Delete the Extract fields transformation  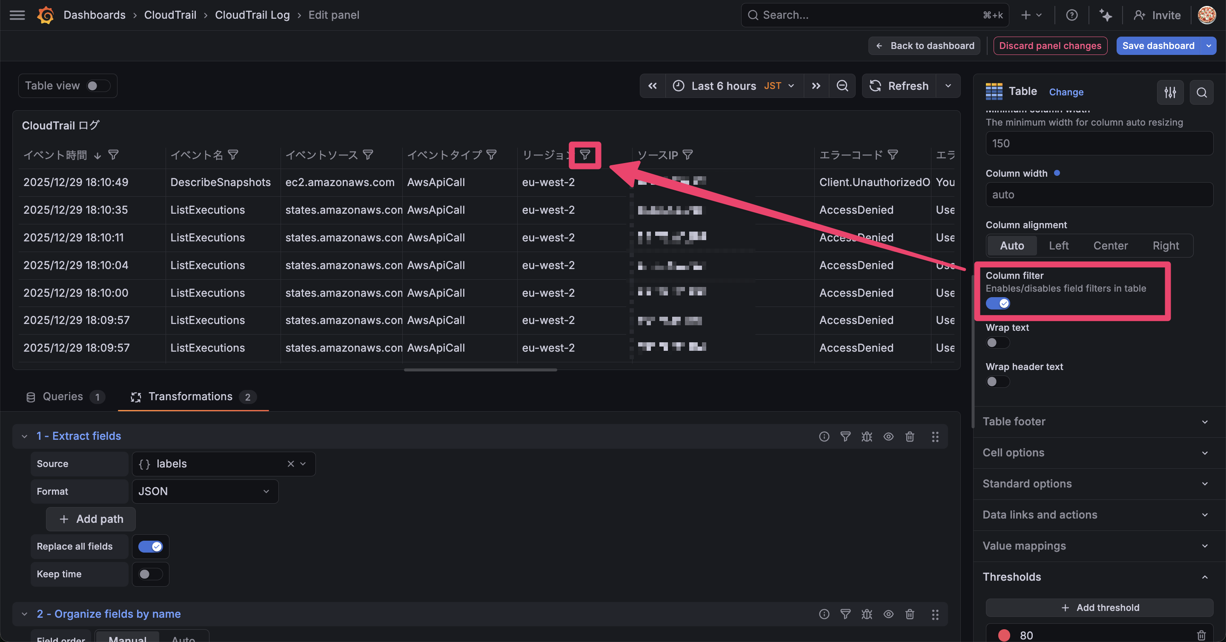[910, 436]
